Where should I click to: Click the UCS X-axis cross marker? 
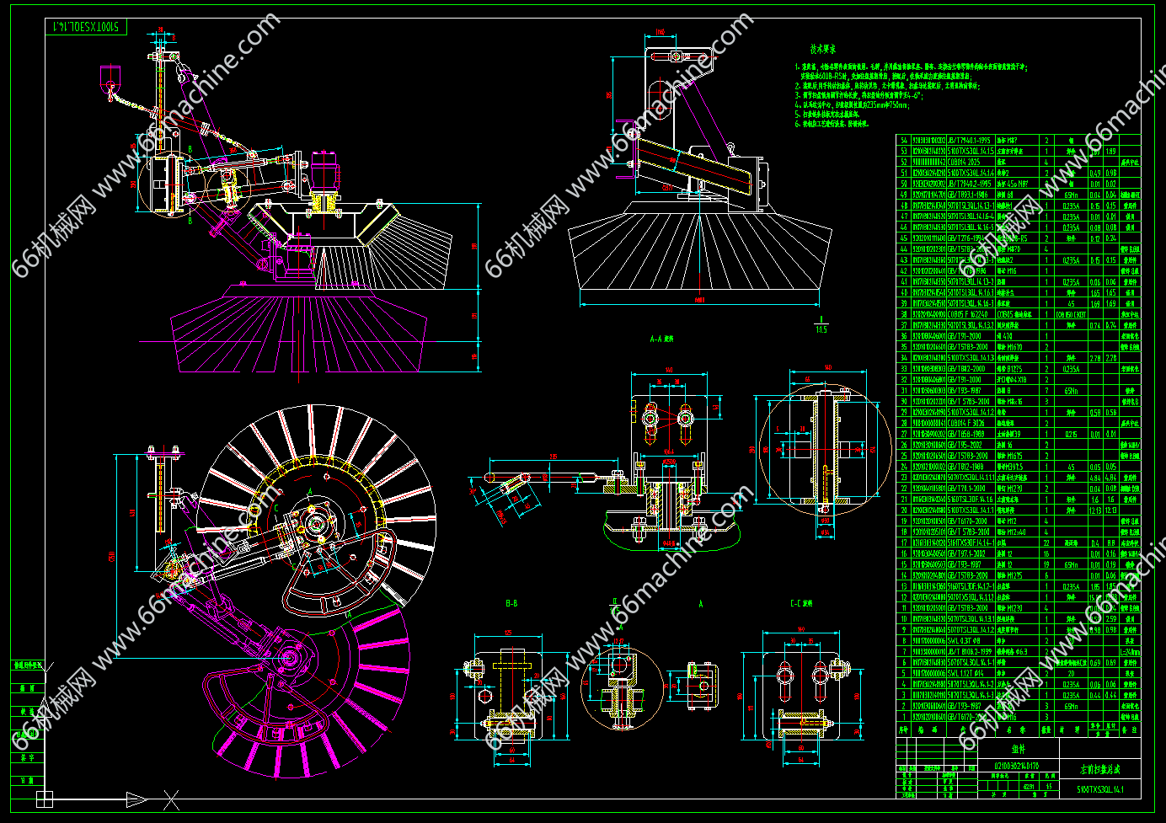click(171, 799)
